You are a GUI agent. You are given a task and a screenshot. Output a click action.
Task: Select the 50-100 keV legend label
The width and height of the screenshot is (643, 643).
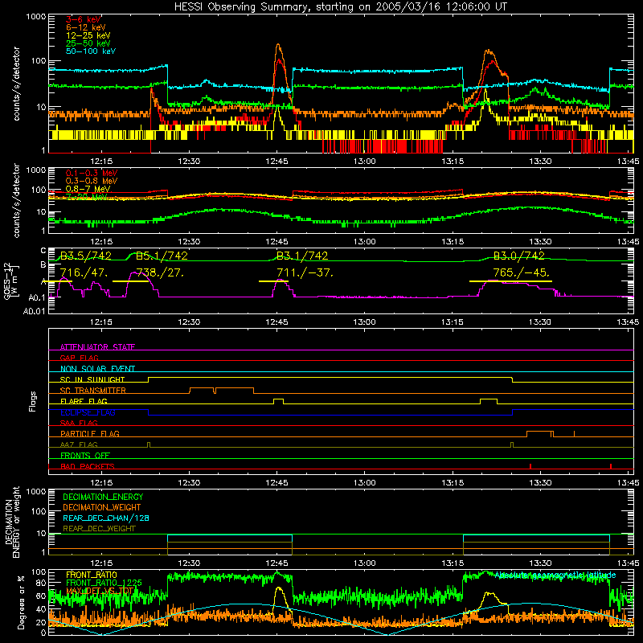[x=91, y=51]
